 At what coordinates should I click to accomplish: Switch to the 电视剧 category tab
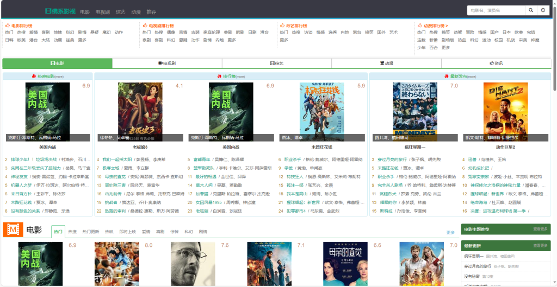(x=166, y=63)
